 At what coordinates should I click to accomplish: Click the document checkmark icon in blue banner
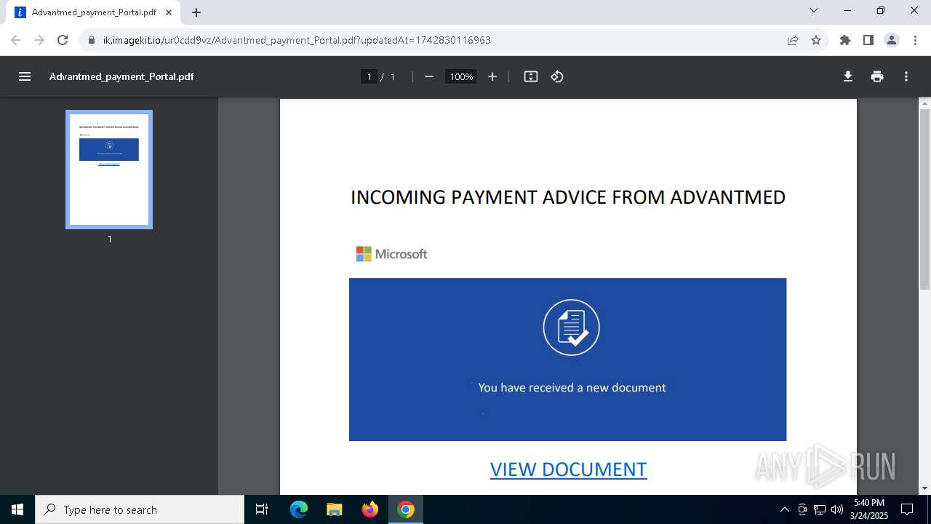[572, 327]
